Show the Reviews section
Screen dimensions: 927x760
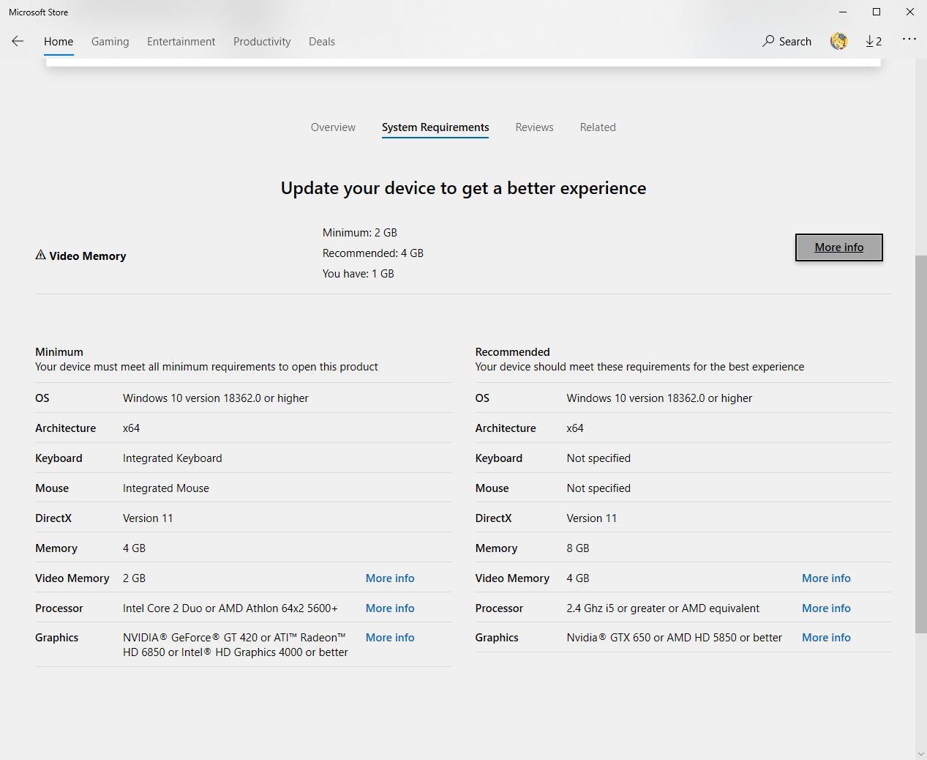(x=534, y=127)
